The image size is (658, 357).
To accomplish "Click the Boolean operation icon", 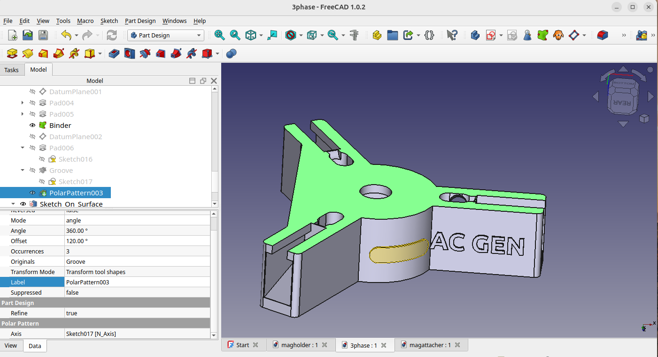I will [231, 54].
